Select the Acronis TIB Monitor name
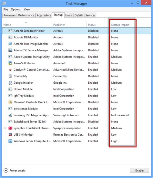153x178 pixels. 26,37
